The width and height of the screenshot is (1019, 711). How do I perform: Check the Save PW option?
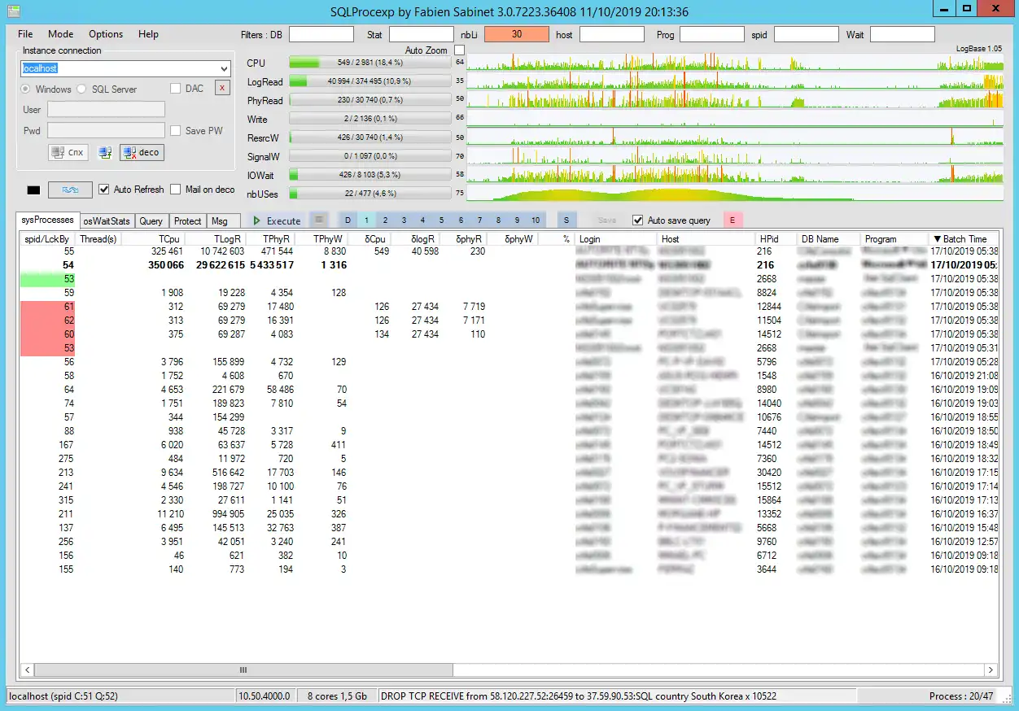(175, 131)
